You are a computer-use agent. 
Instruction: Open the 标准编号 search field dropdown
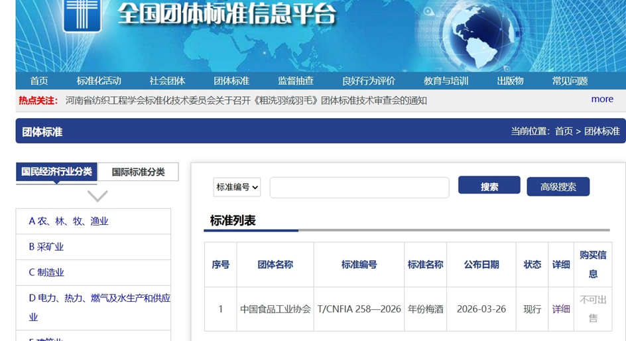click(x=237, y=187)
